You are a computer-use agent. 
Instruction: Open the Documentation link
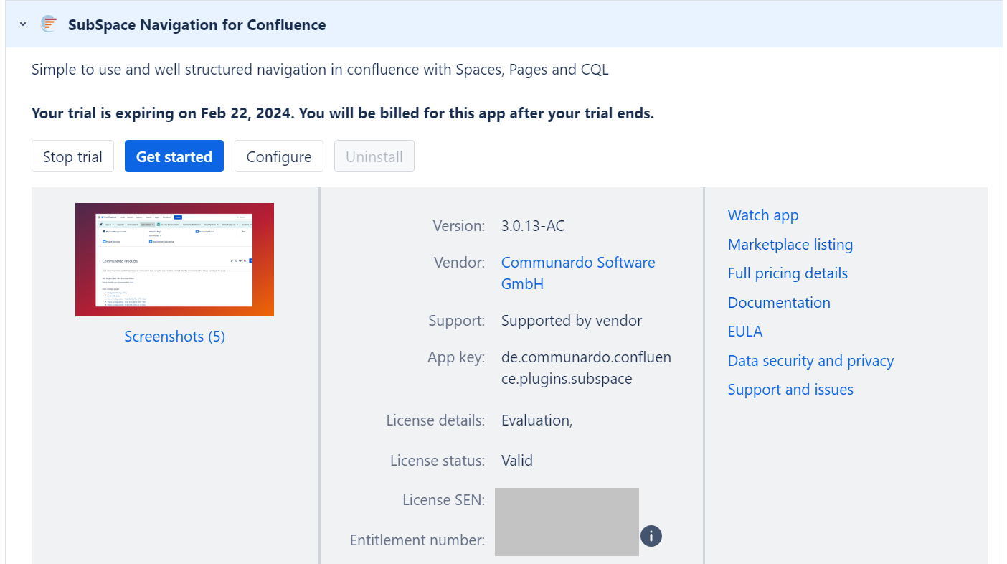coord(779,303)
